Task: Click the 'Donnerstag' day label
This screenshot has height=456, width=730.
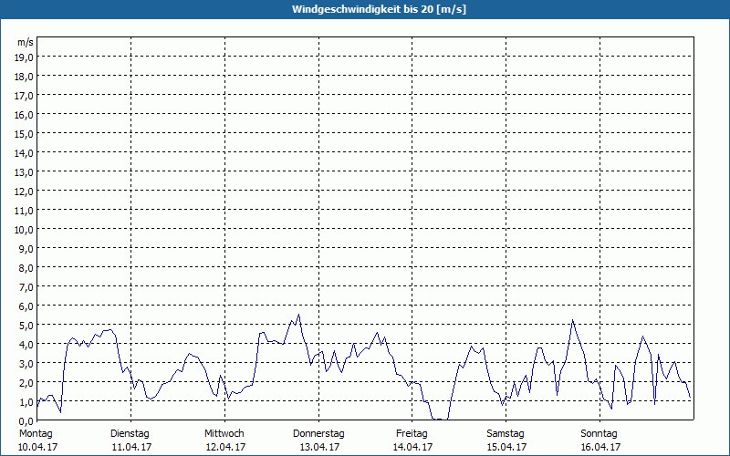Action: pyautogui.click(x=318, y=434)
